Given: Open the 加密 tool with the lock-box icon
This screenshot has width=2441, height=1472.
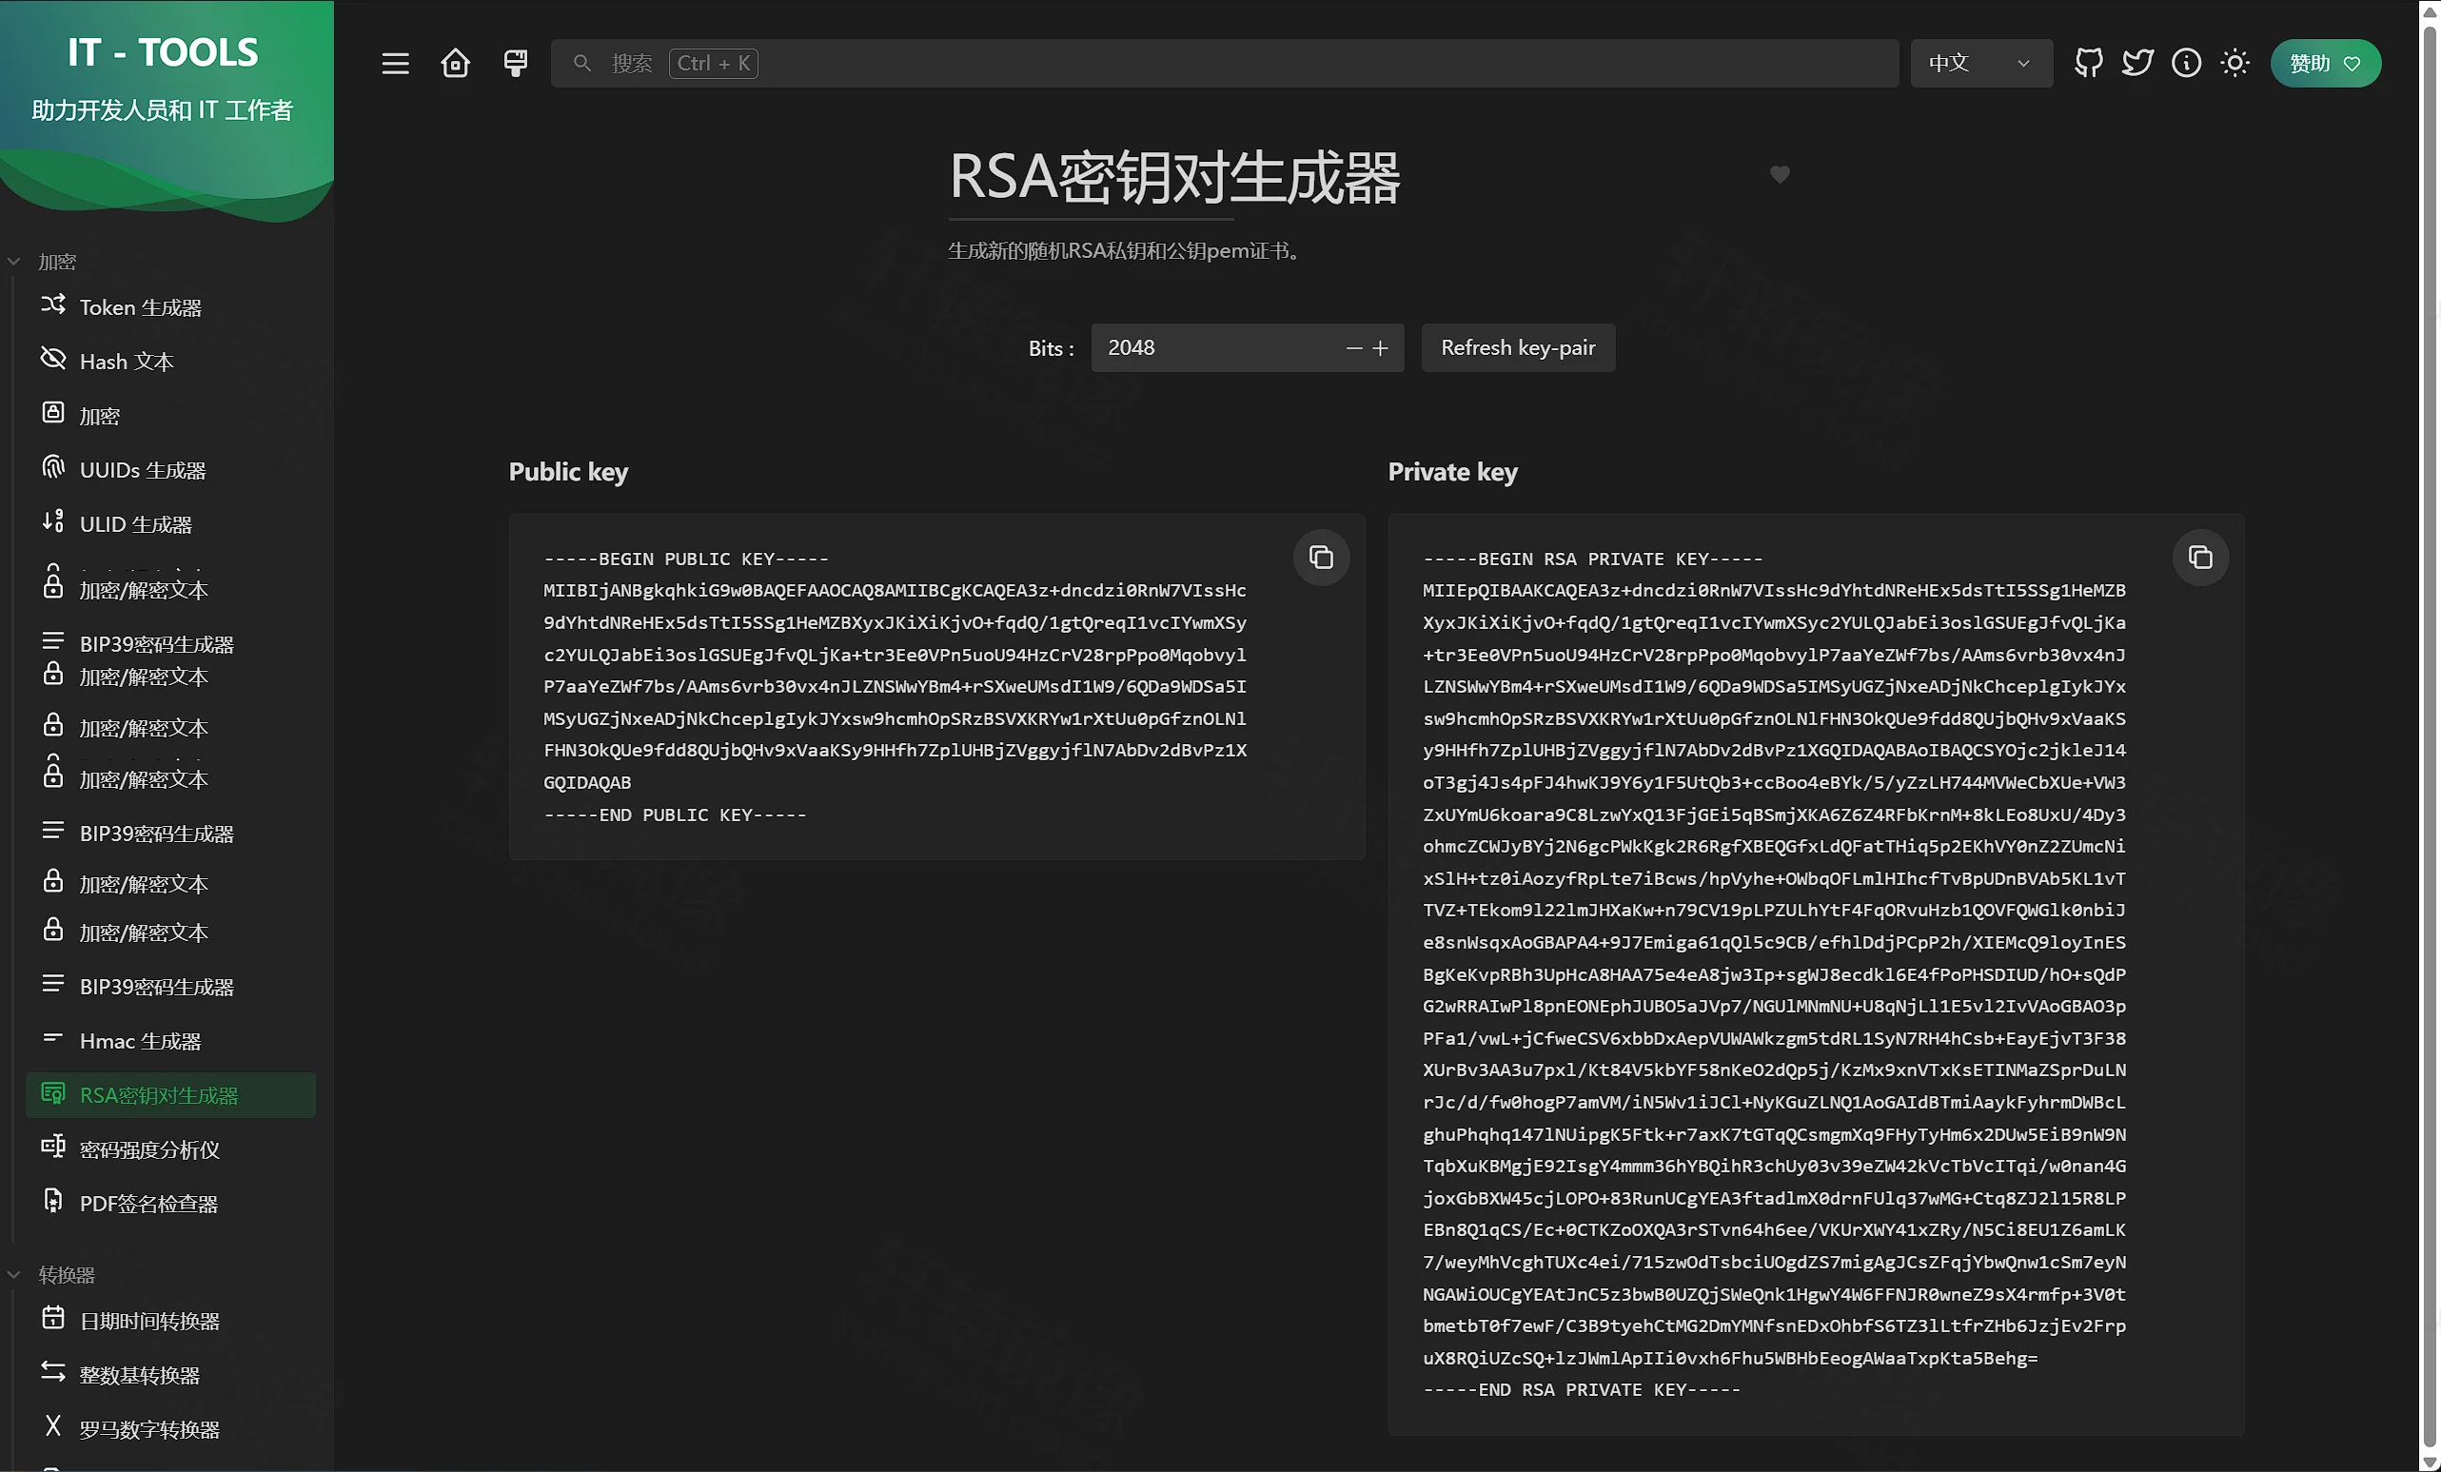Looking at the screenshot, I should tap(170, 416).
